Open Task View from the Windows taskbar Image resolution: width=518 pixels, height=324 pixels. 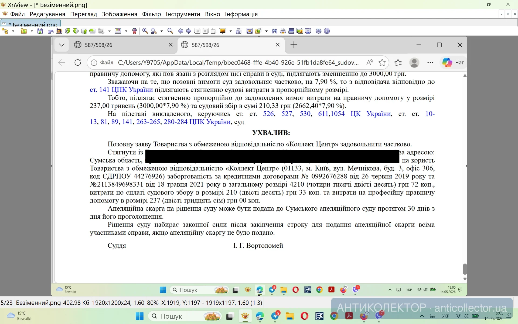pyautogui.click(x=230, y=316)
